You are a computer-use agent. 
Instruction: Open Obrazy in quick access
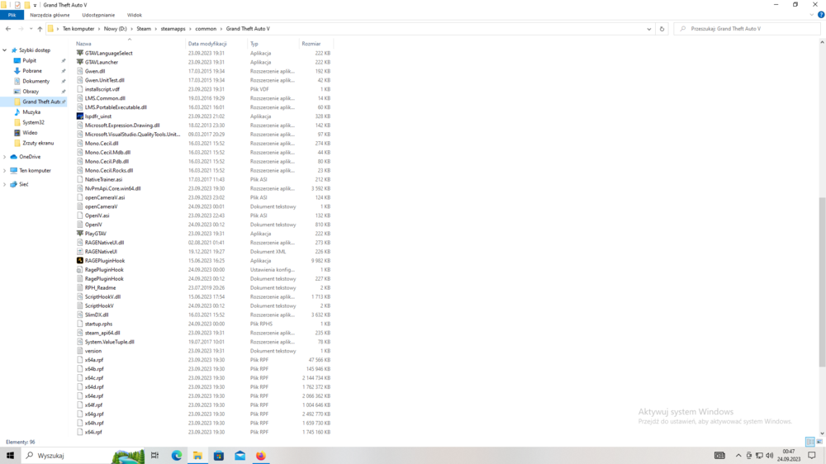(31, 91)
